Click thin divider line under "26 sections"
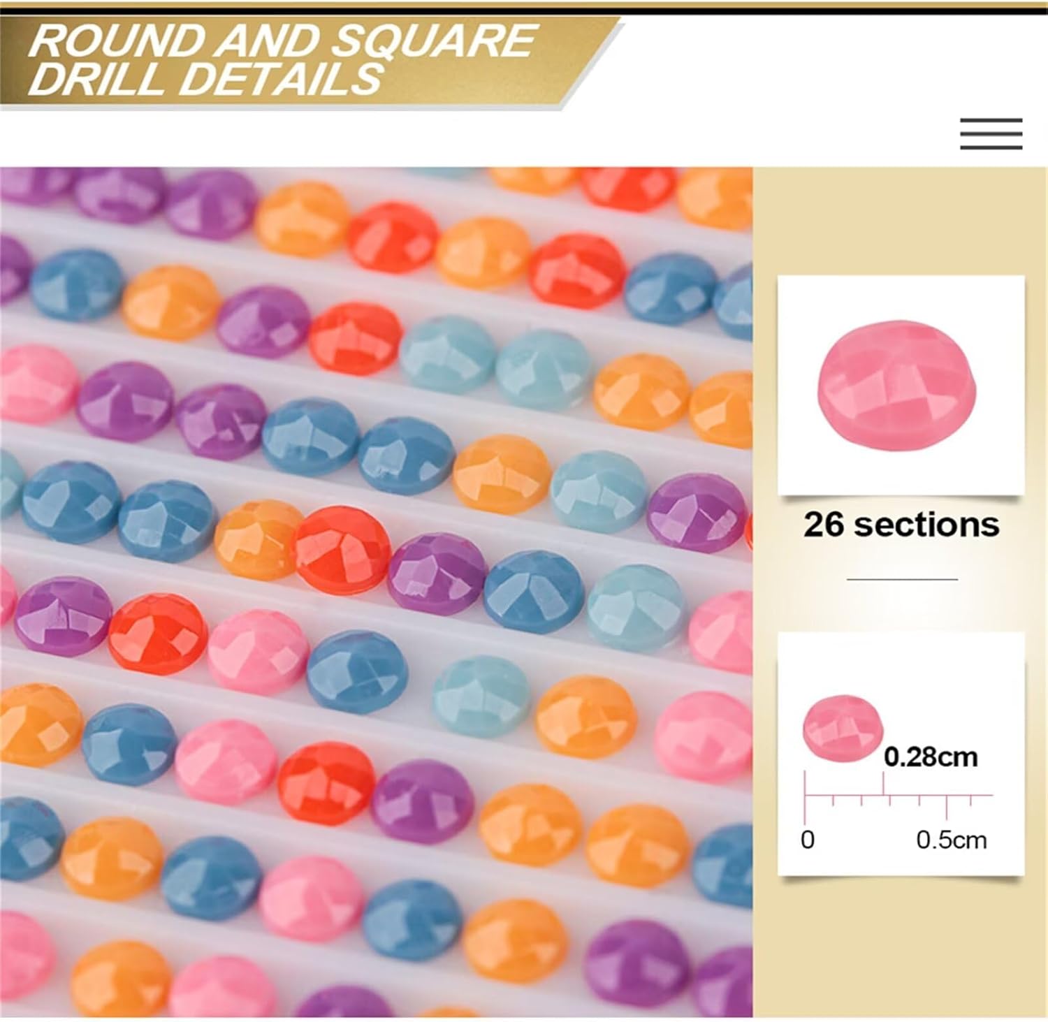The height and width of the screenshot is (1022, 1048). tap(901, 579)
